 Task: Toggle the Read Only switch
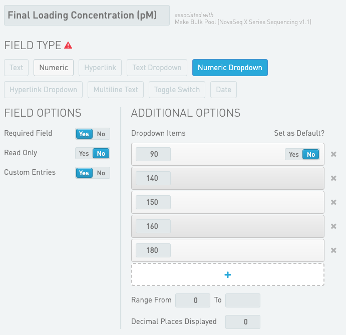click(x=93, y=153)
